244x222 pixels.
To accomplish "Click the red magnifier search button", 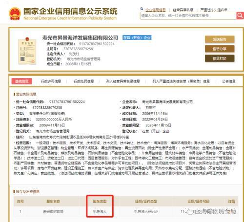I will (x=240, y=16).
